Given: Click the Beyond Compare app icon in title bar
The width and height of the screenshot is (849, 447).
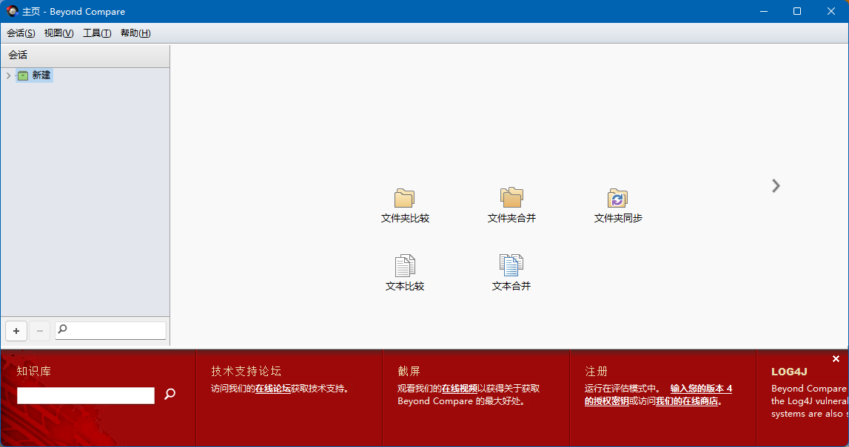Looking at the screenshot, I should (x=12, y=11).
